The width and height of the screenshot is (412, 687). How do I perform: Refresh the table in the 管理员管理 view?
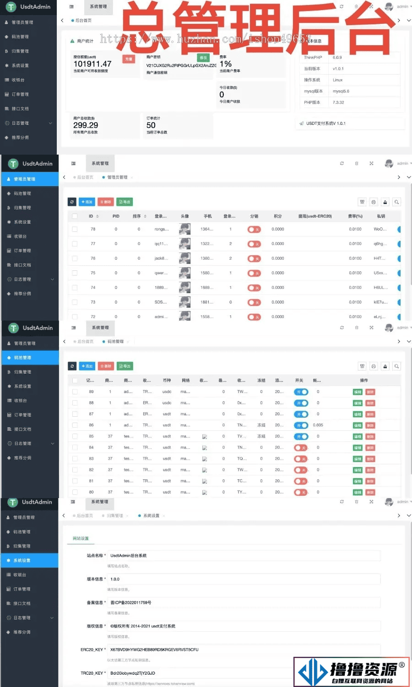tap(72, 202)
